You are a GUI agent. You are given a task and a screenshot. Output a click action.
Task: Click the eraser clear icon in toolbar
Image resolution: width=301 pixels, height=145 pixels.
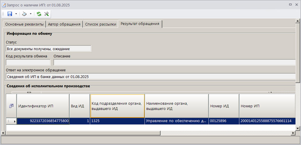[x=24, y=14]
